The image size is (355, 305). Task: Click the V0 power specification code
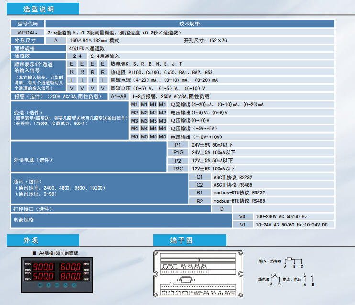pos(242,216)
